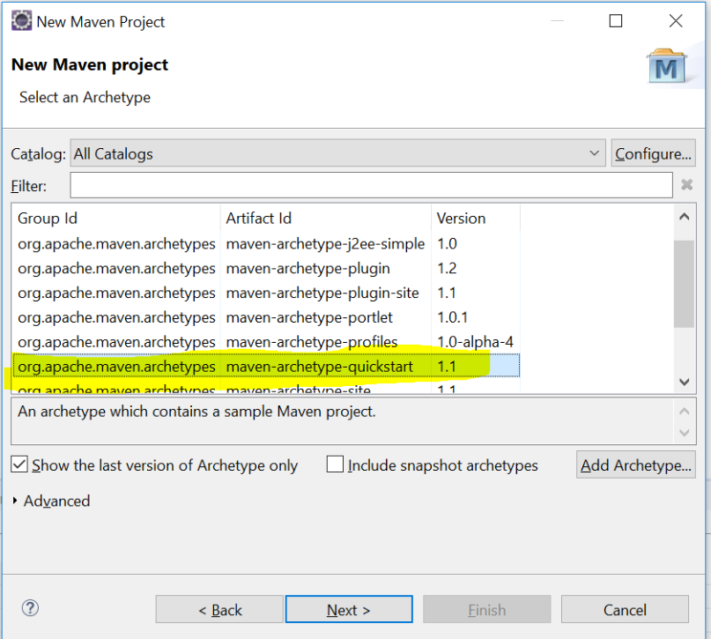Image resolution: width=711 pixels, height=639 pixels.
Task: Clear the filter using the X icon
Action: click(686, 185)
